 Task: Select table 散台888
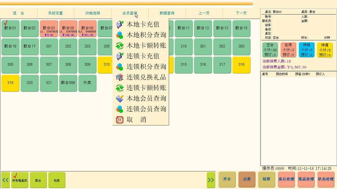pyautogui.click(x=68, y=83)
